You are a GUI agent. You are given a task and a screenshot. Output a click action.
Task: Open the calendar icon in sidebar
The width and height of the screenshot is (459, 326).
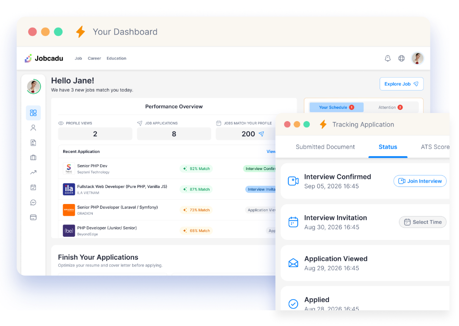tap(33, 187)
